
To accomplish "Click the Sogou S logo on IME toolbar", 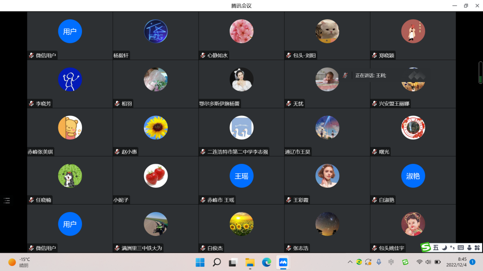I will coord(425,247).
